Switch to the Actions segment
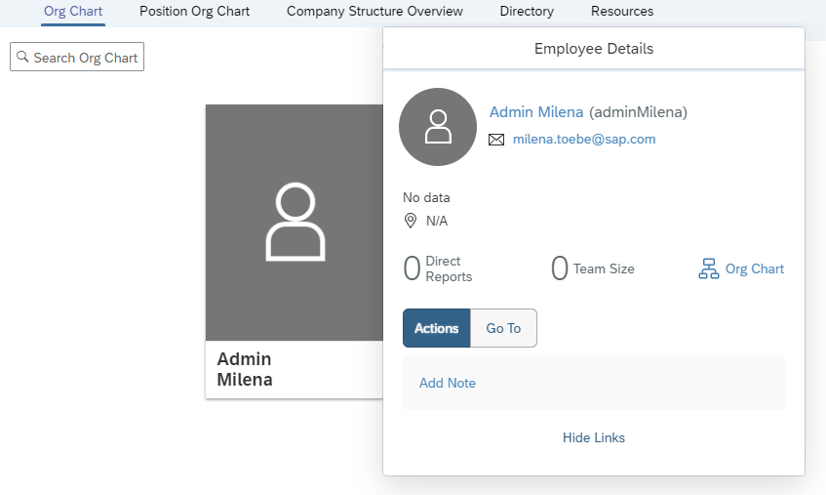 (437, 328)
